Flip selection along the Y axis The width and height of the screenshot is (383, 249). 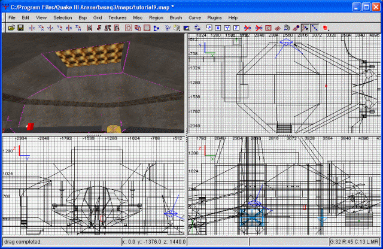coord(50,28)
